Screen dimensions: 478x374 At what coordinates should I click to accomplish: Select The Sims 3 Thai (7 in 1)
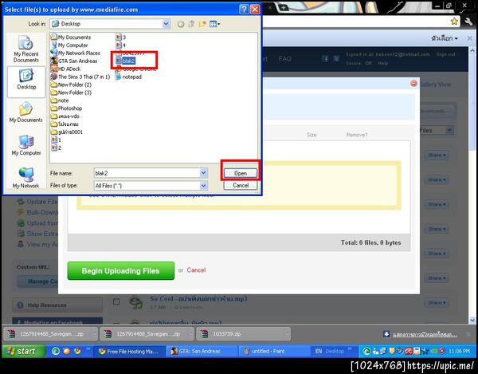pos(80,77)
